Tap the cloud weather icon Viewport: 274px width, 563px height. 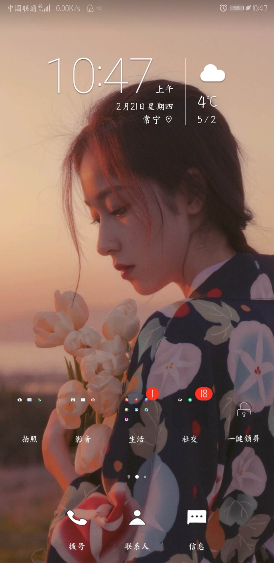(212, 73)
